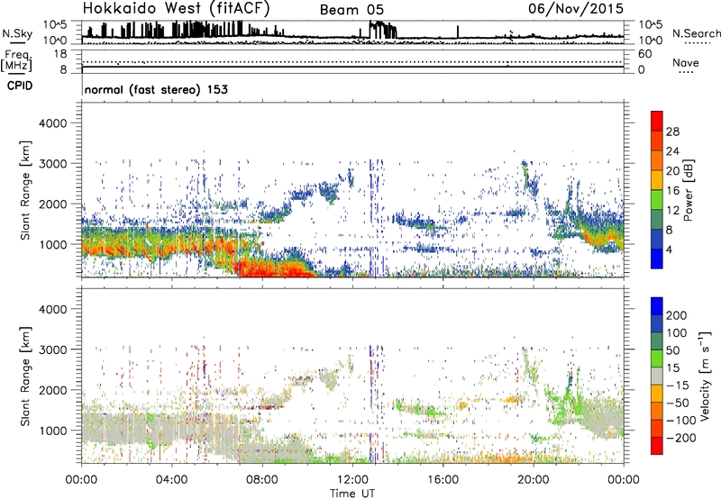Click the velocity panel 'Slant Range [km]' label
The image size is (721, 499).
pyautogui.click(x=25, y=377)
